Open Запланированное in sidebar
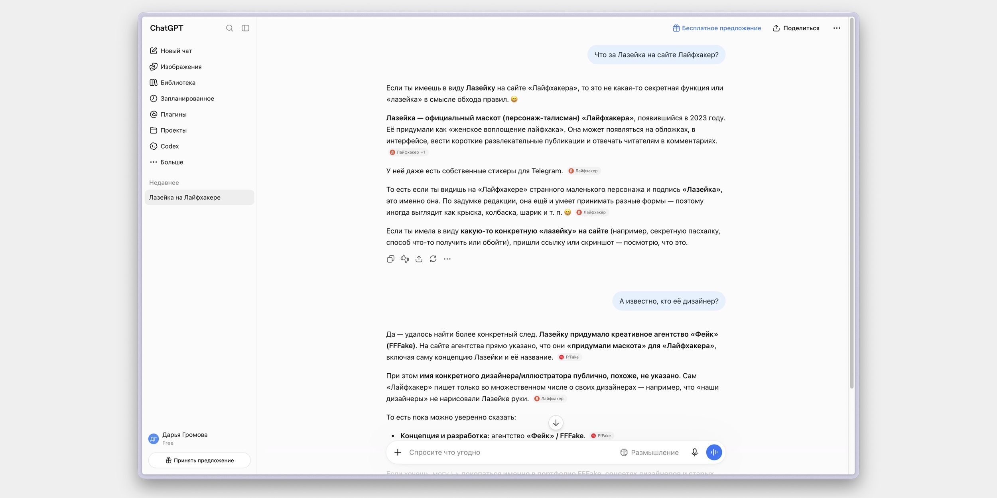This screenshot has width=997, height=498. click(x=199, y=98)
